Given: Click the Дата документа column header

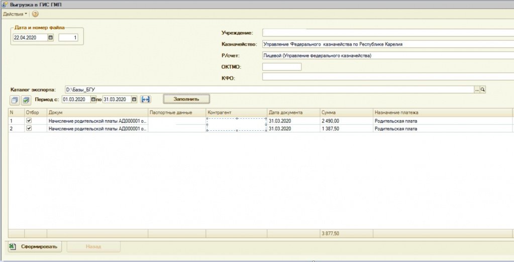Looking at the screenshot, I should 293,112.
